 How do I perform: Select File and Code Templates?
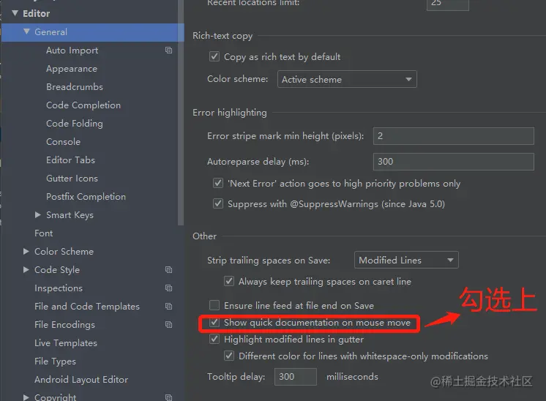86,306
